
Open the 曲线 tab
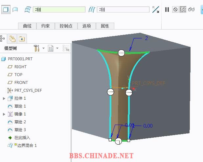27,26
